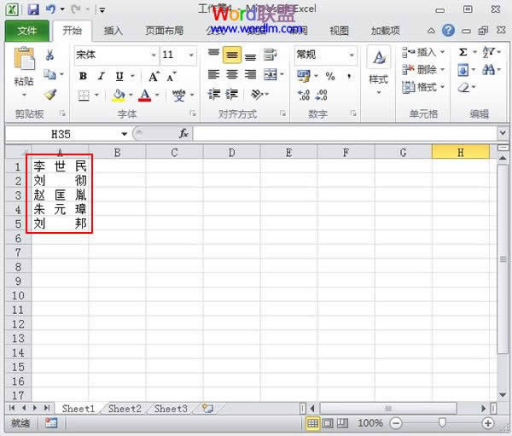Viewport: 512px width, 436px height.
Task: Center text horizontally
Action: pyautogui.click(x=232, y=75)
